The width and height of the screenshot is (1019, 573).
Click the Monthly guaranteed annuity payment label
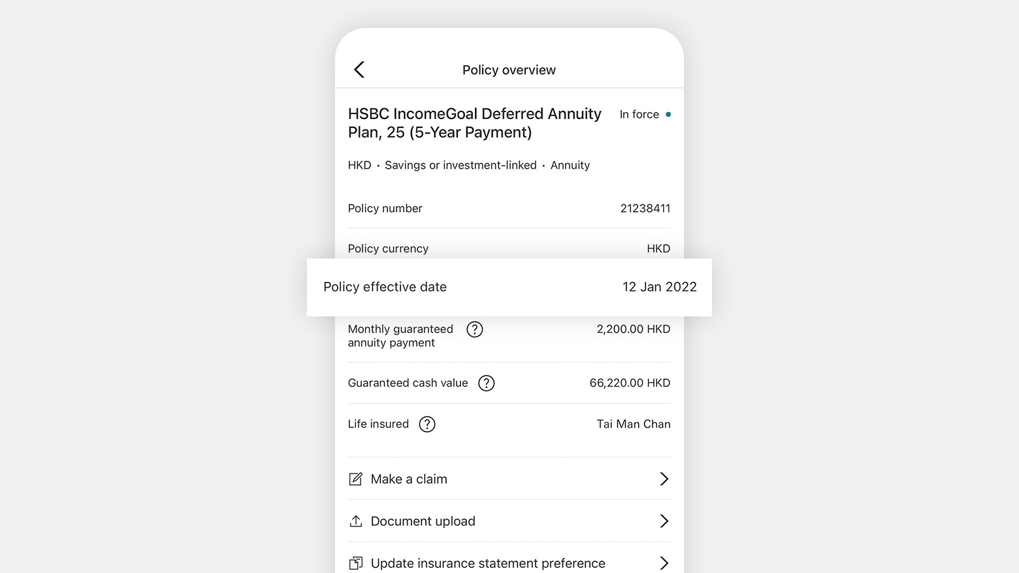[x=401, y=336]
